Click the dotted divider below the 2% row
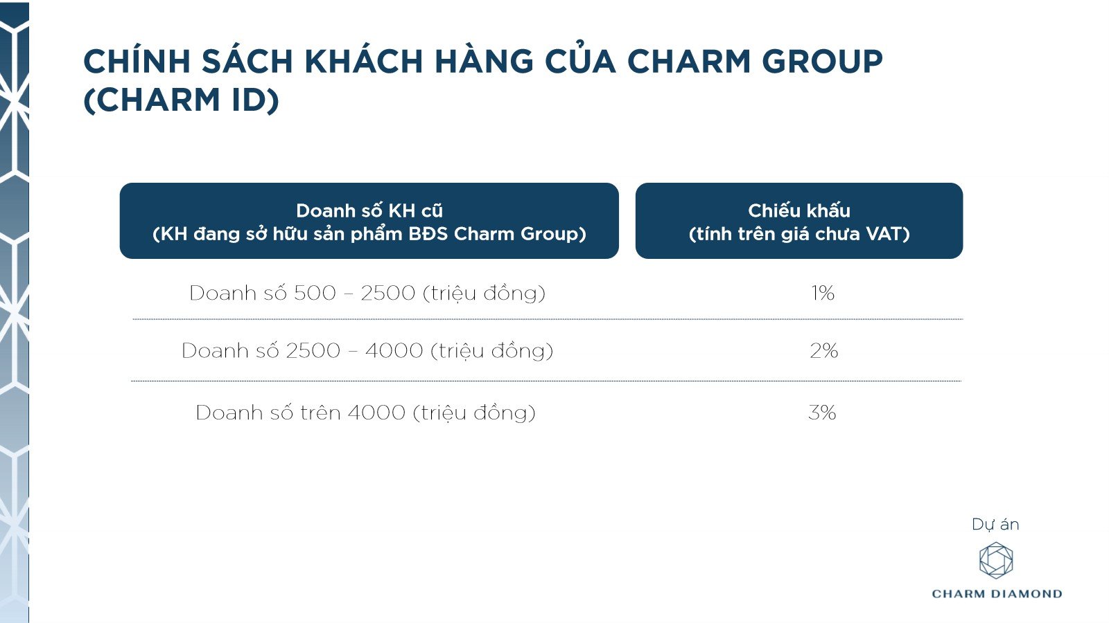The width and height of the screenshot is (1109, 623). (x=546, y=381)
